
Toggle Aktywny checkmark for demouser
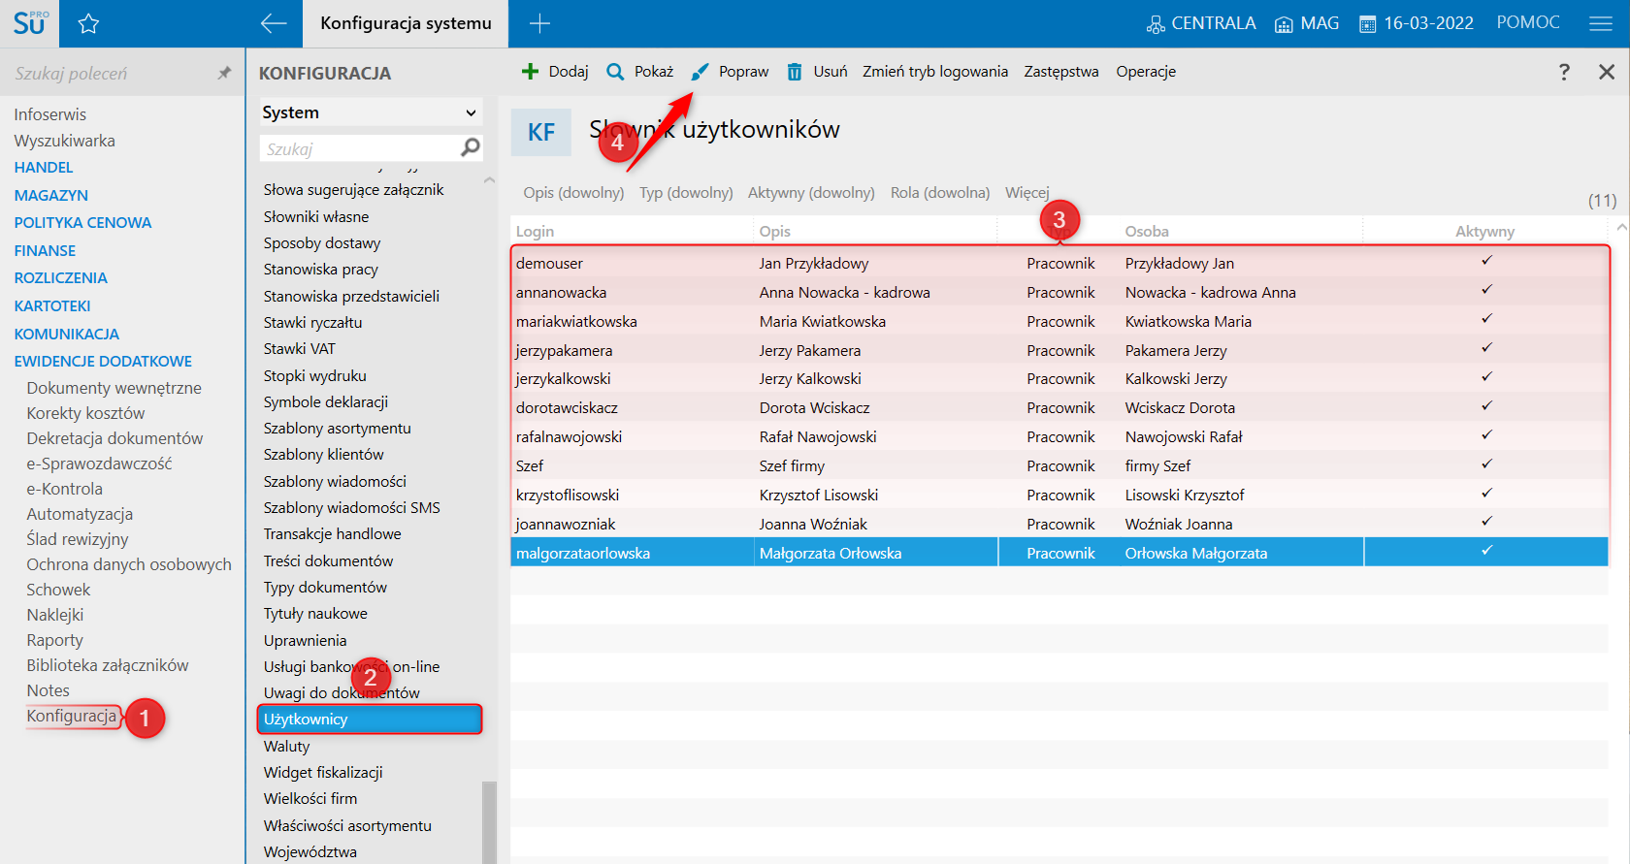pyautogui.click(x=1485, y=261)
